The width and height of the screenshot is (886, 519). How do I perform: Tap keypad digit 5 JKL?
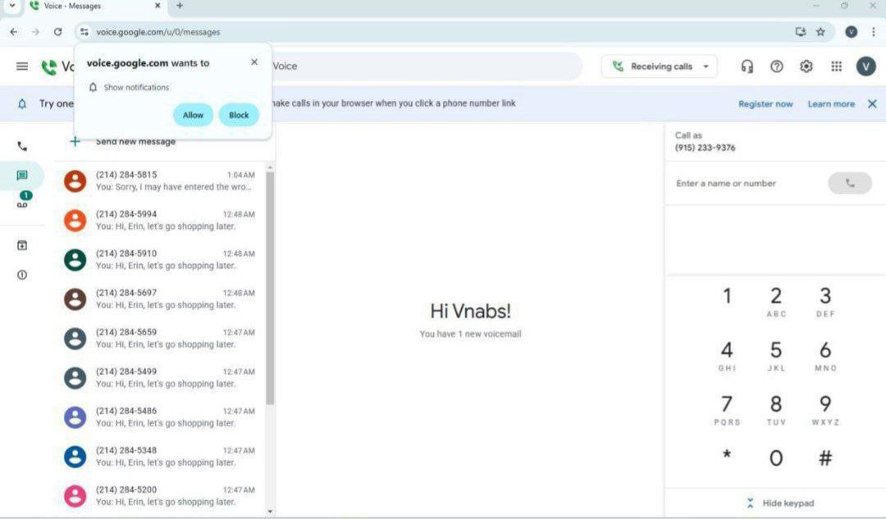776,356
